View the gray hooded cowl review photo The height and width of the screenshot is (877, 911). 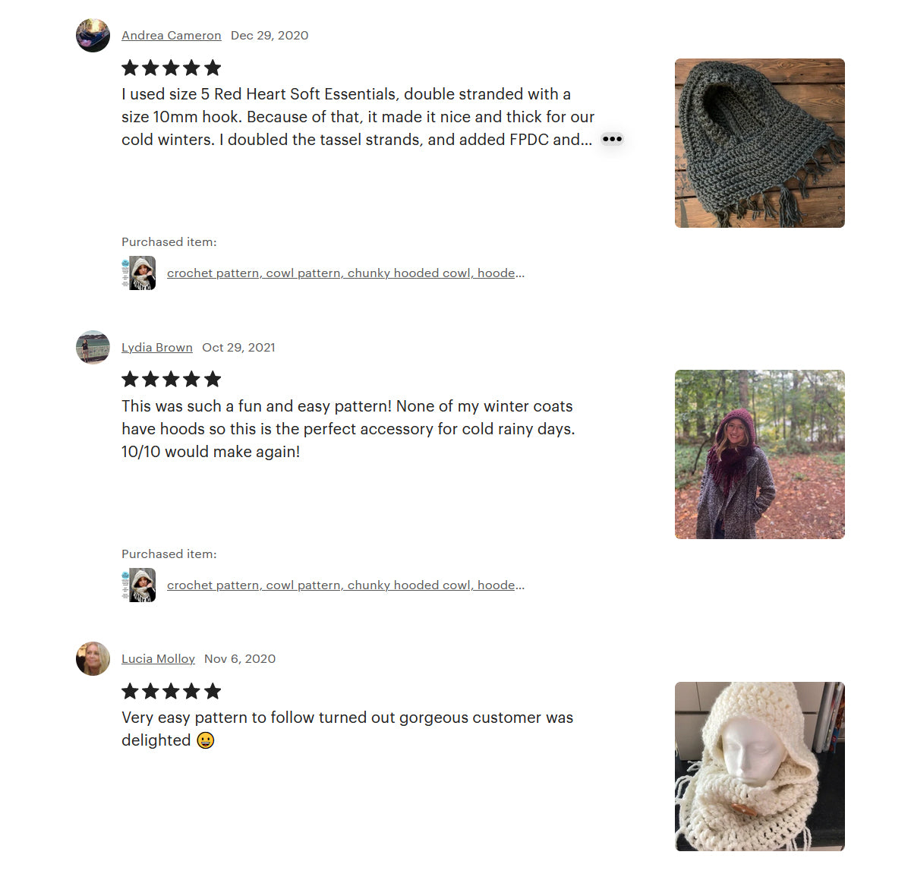click(x=760, y=143)
